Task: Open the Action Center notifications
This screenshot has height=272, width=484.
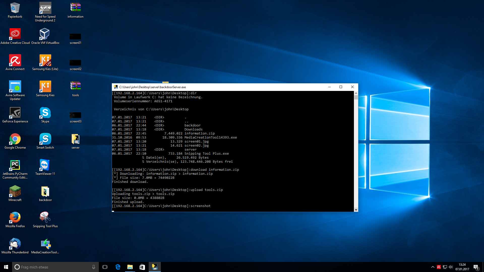Action: click(x=476, y=267)
